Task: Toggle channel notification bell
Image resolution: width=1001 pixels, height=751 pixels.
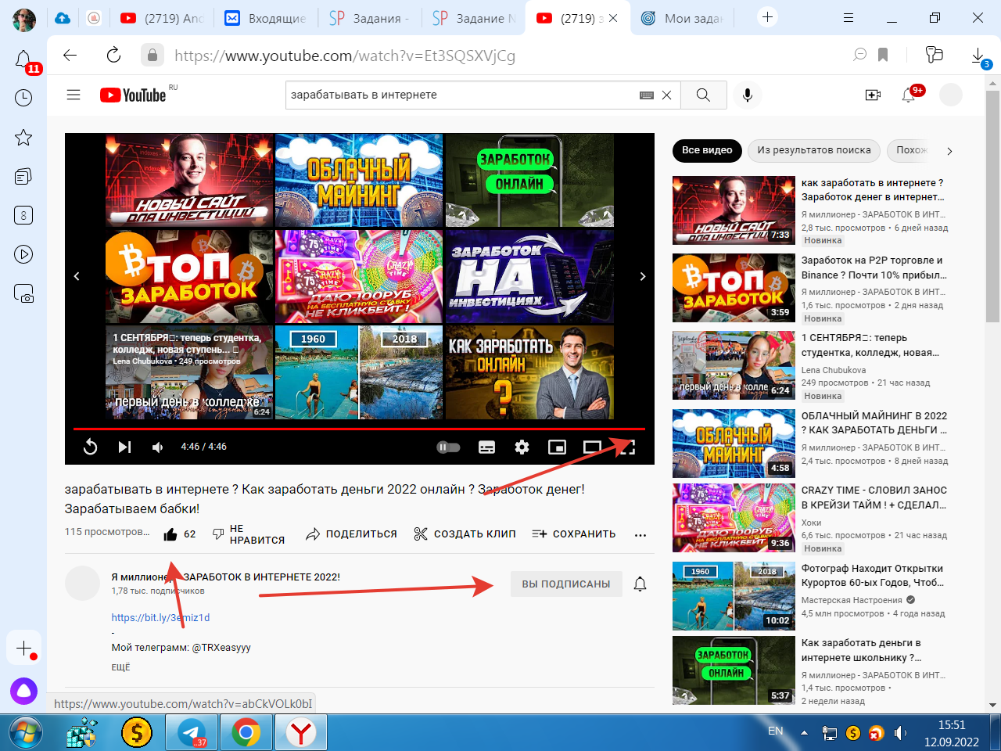Action: (x=640, y=584)
